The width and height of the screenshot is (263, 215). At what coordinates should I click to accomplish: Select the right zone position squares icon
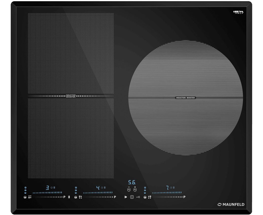[150, 197]
